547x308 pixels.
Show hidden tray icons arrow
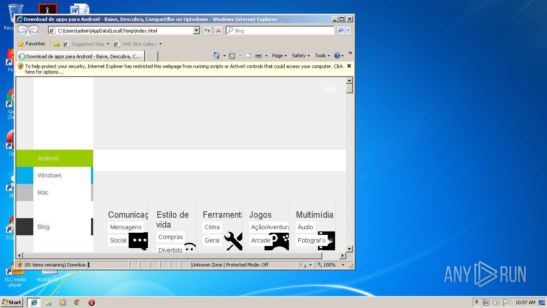pos(476,302)
